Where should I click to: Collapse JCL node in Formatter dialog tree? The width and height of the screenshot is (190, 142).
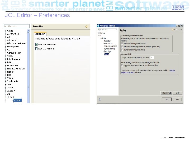tap(6, 94)
